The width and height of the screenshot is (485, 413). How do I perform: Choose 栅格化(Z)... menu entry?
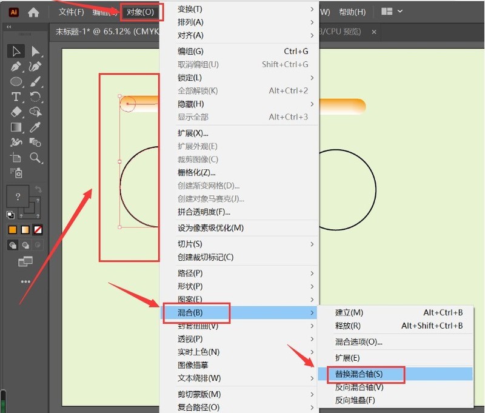(x=239, y=173)
